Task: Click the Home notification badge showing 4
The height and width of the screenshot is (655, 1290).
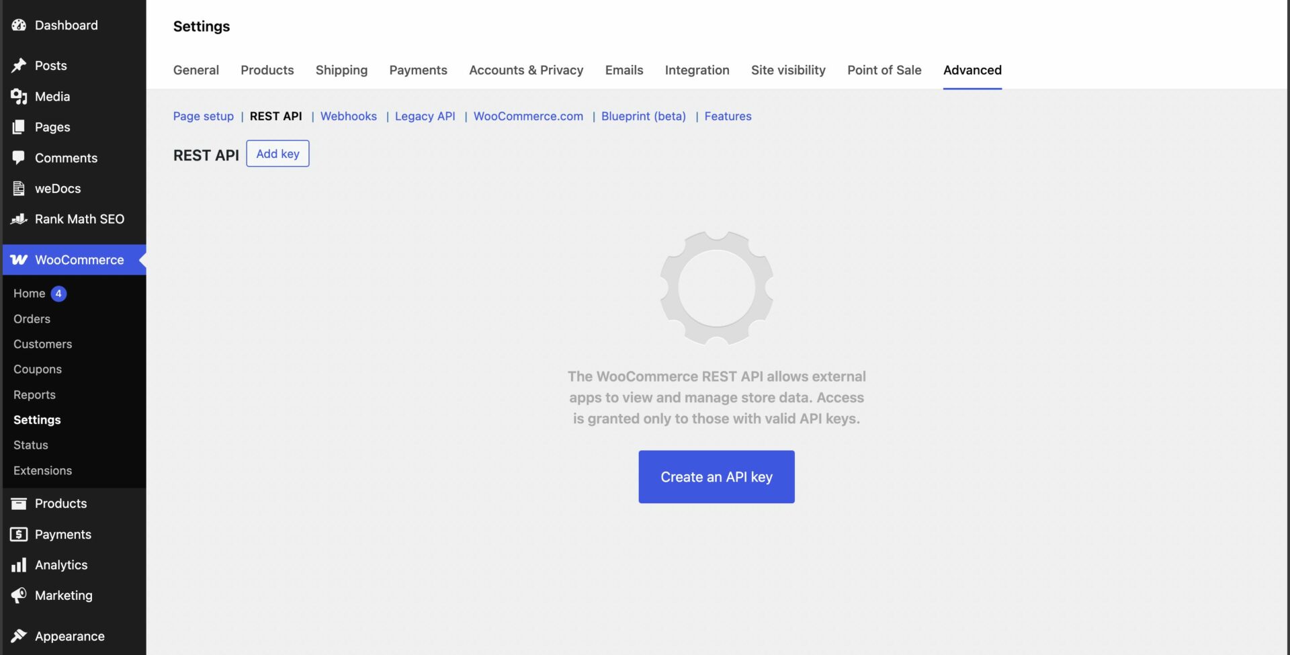Action: (x=58, y=293)
